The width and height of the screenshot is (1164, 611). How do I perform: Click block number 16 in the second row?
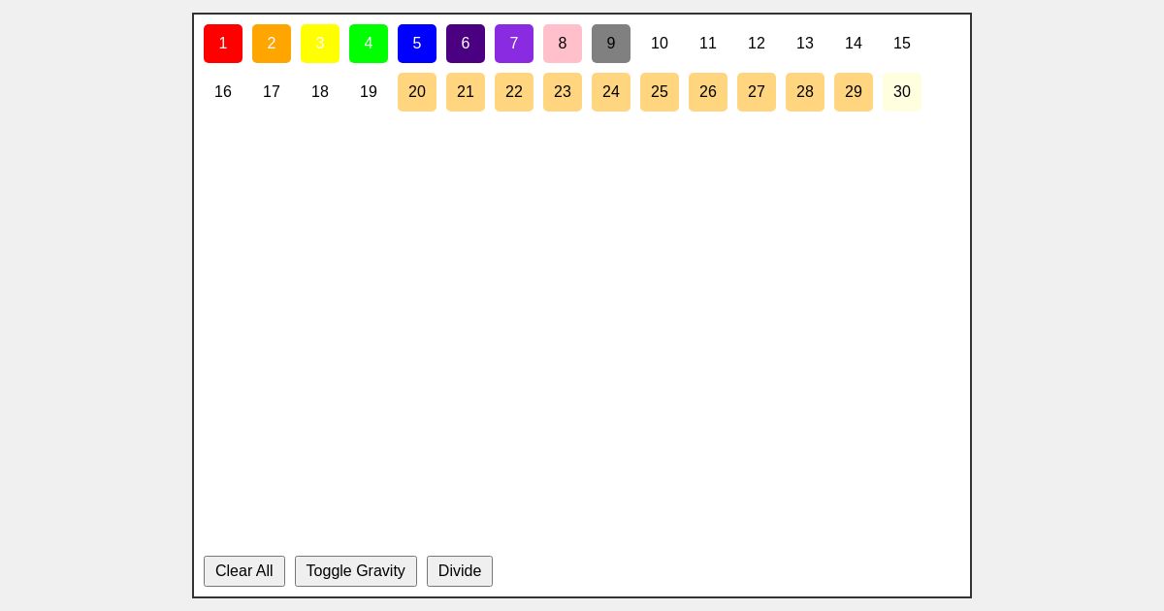point(223,92)
